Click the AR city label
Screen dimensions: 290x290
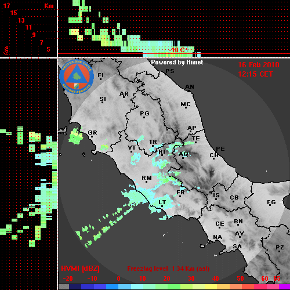pos(124,94)
